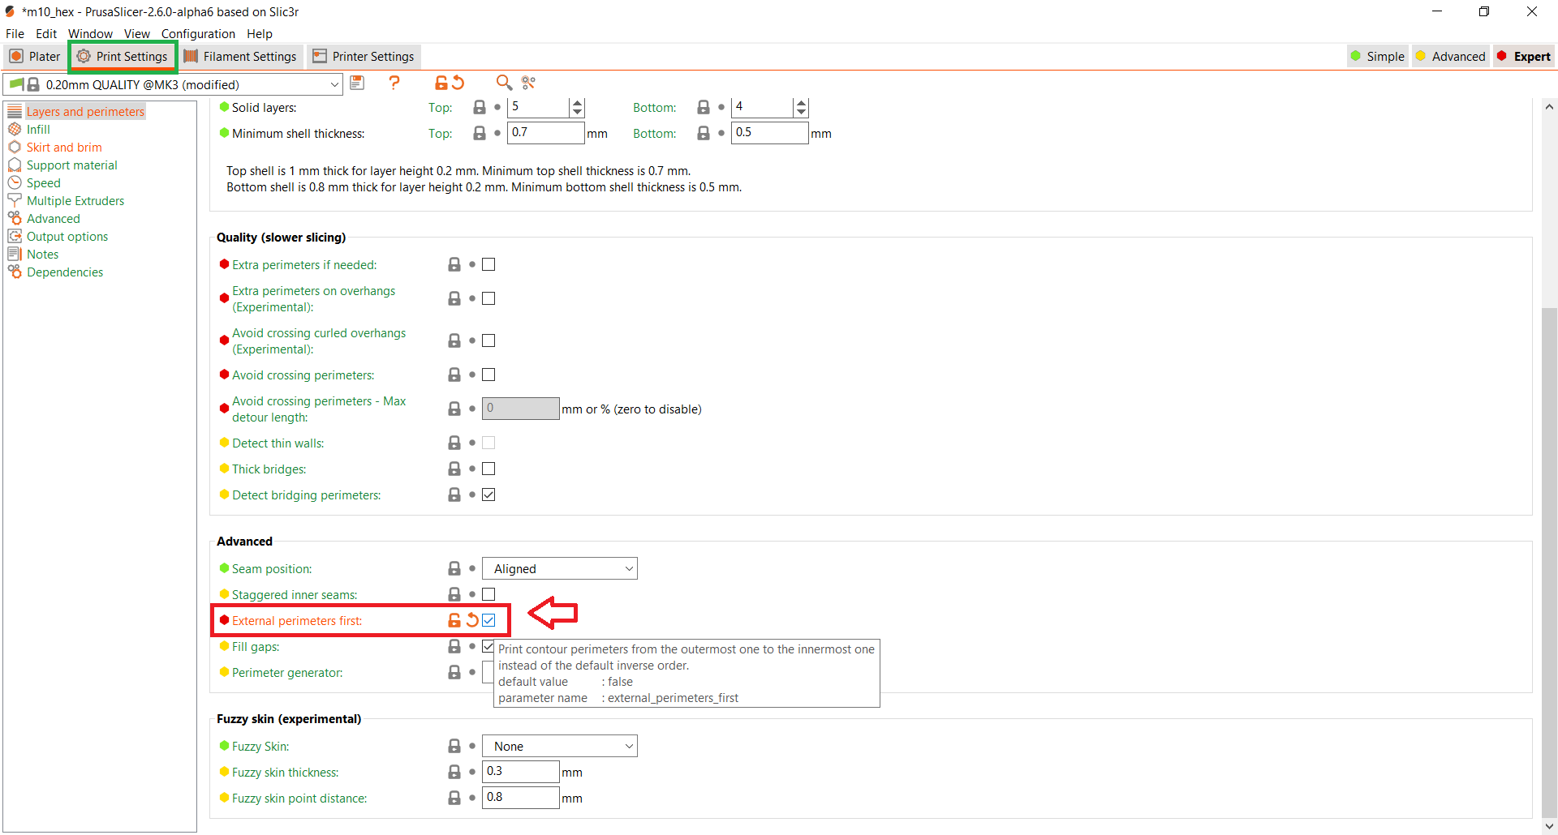Click the save preset icon
The height and width of the screenshot is (835, 1558).
coord(357,83)
